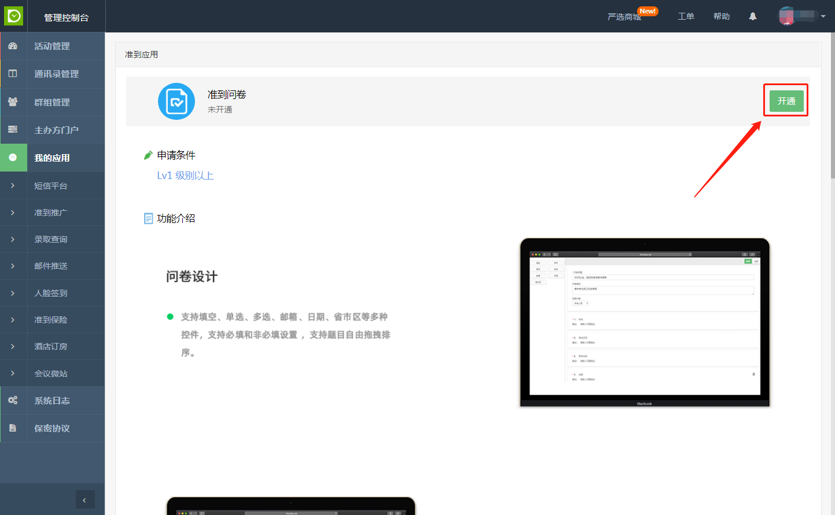The image size is (835, 515).
Task: Click the 准到问卷 blue app icon
Action: click(176, 101)
